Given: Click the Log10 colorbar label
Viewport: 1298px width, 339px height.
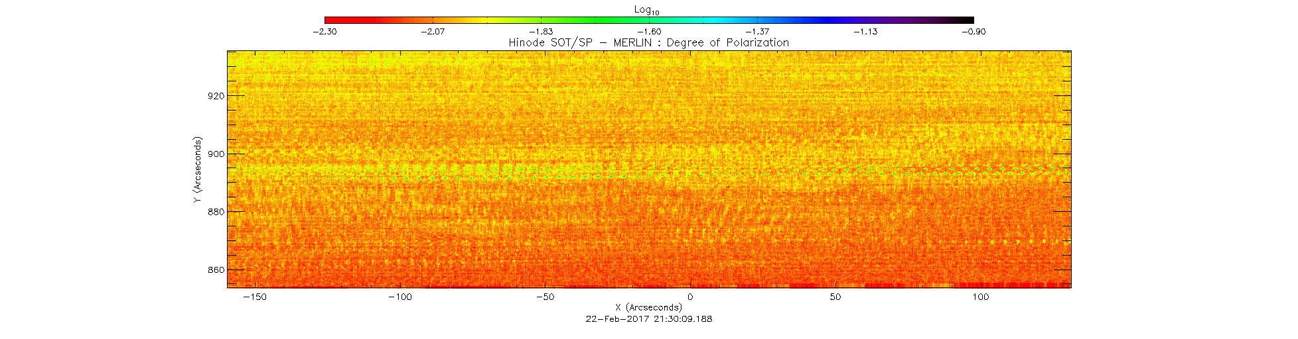Looking at the screenshot, I should coord(648,10).
